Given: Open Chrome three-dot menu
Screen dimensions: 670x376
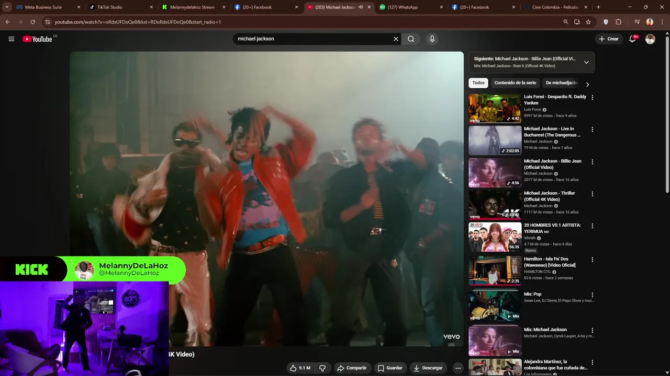Looking at the screenshot, I should 662,22.
